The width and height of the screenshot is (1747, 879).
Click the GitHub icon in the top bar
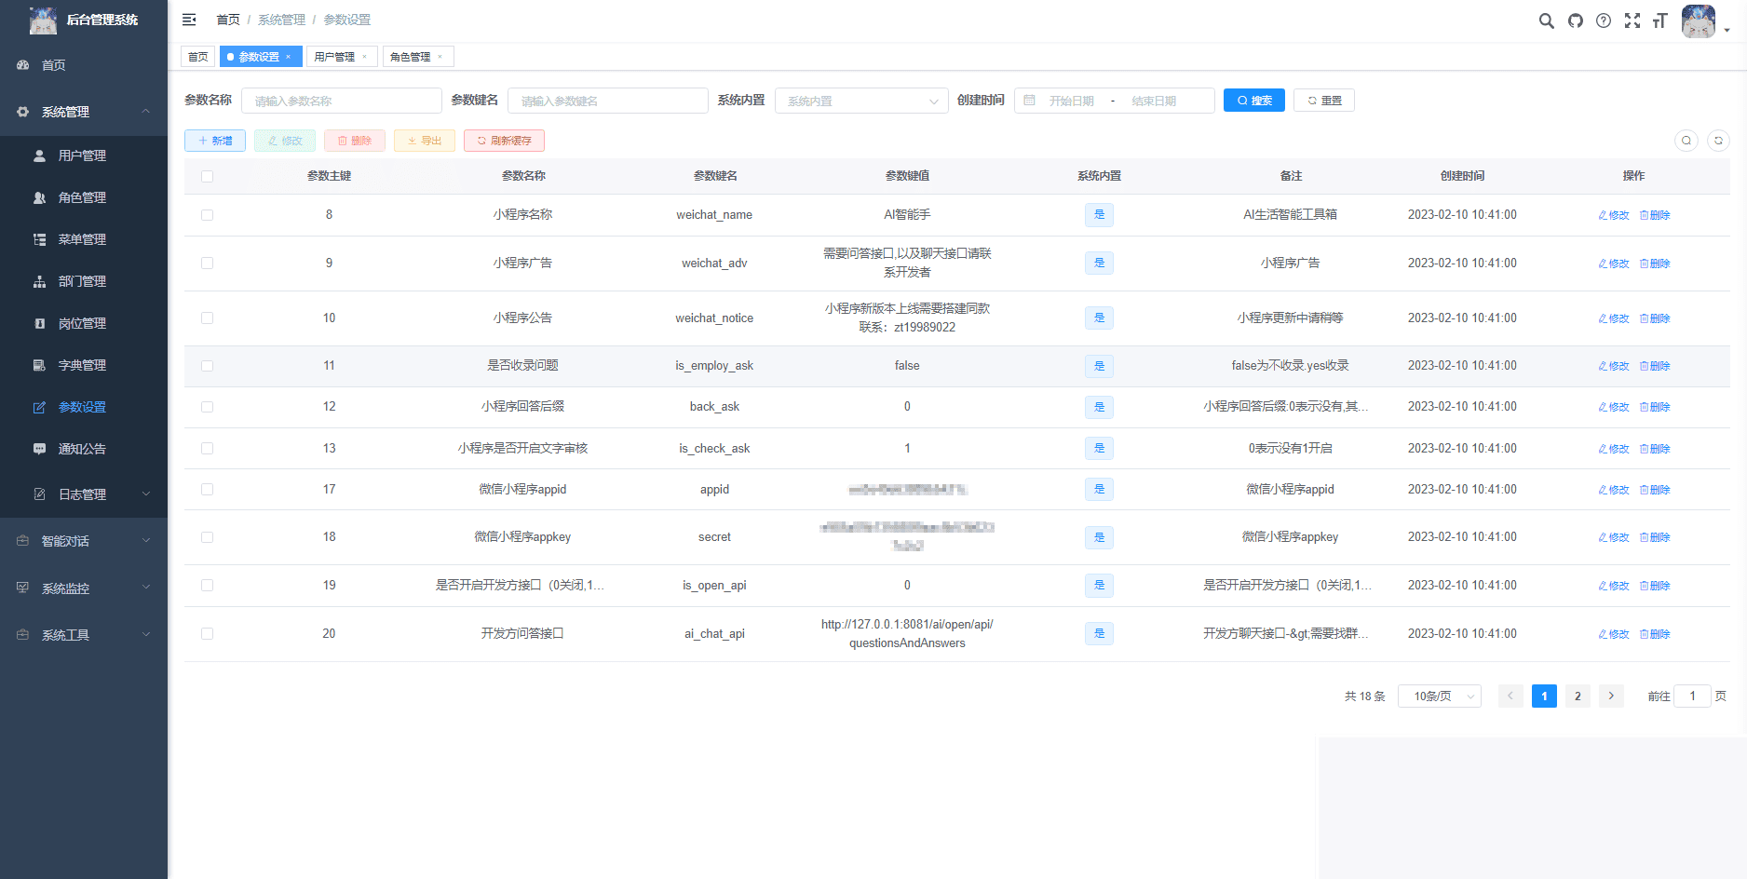1575,20
